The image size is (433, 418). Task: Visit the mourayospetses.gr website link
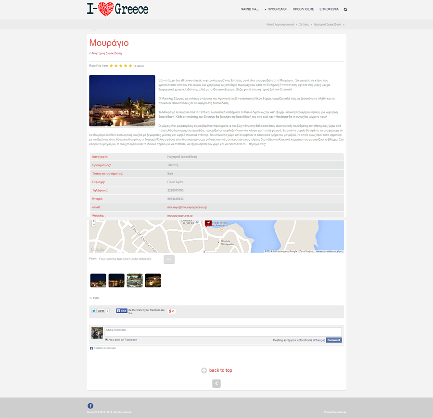(180, 216)
